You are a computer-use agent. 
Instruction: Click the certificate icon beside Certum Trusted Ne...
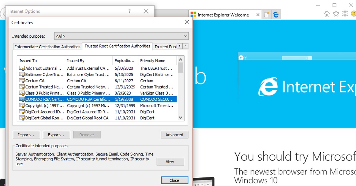(x=22, y=87)
